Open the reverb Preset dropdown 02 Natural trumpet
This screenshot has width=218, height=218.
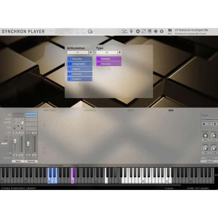(x=210, y=119)
